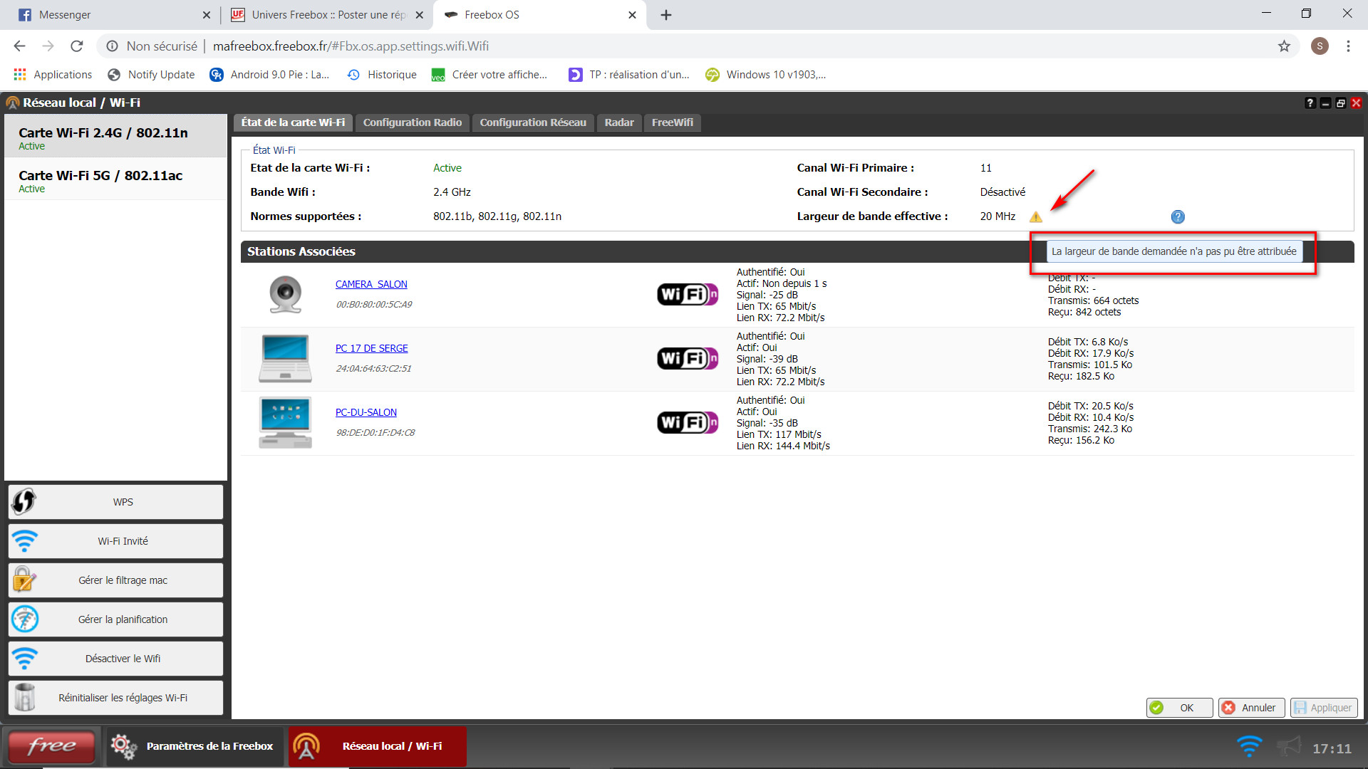Click the PC-DU-SALON desktop computer icon
1368x769 pixels.
click(x=285, y=422)
